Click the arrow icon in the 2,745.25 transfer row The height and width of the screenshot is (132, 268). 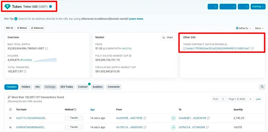click(x=173, y=118)
